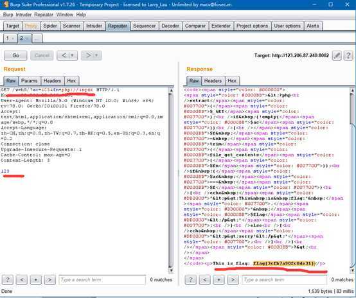Click the response search help question button
Image resolution: width=356 pixels, height=298 pixels.
tap(190, 279)
